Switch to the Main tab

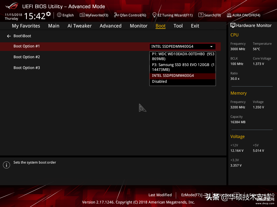coord(54,26)
